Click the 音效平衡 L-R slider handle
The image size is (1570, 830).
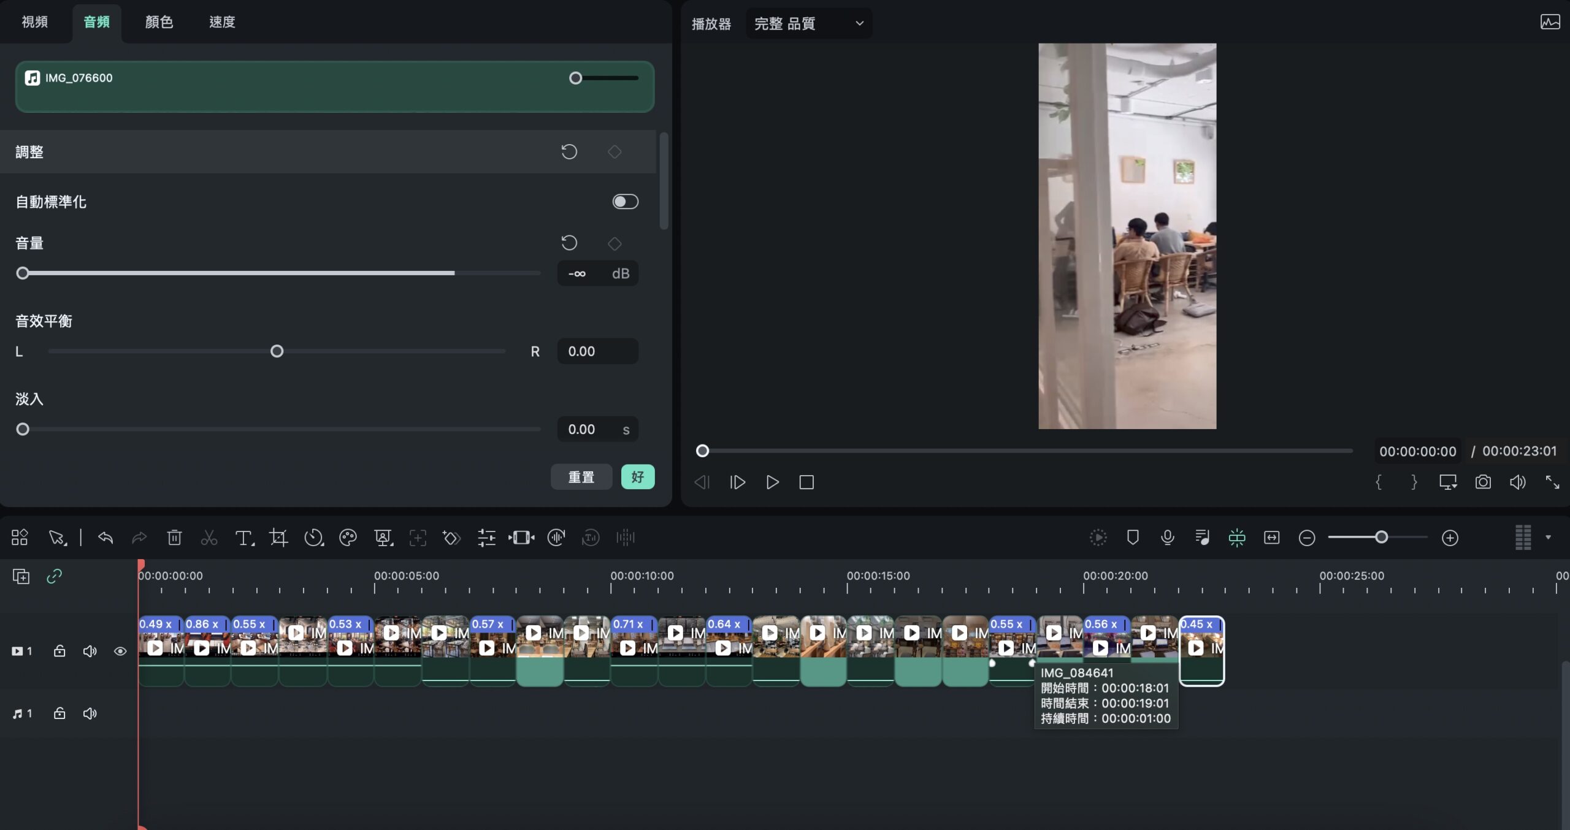277,351
